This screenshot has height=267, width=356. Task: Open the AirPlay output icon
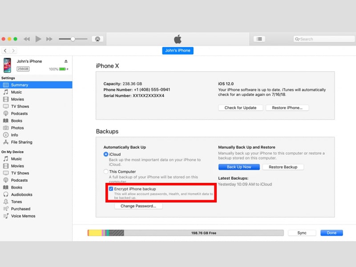pyautogui.click(x=97, y=39)
